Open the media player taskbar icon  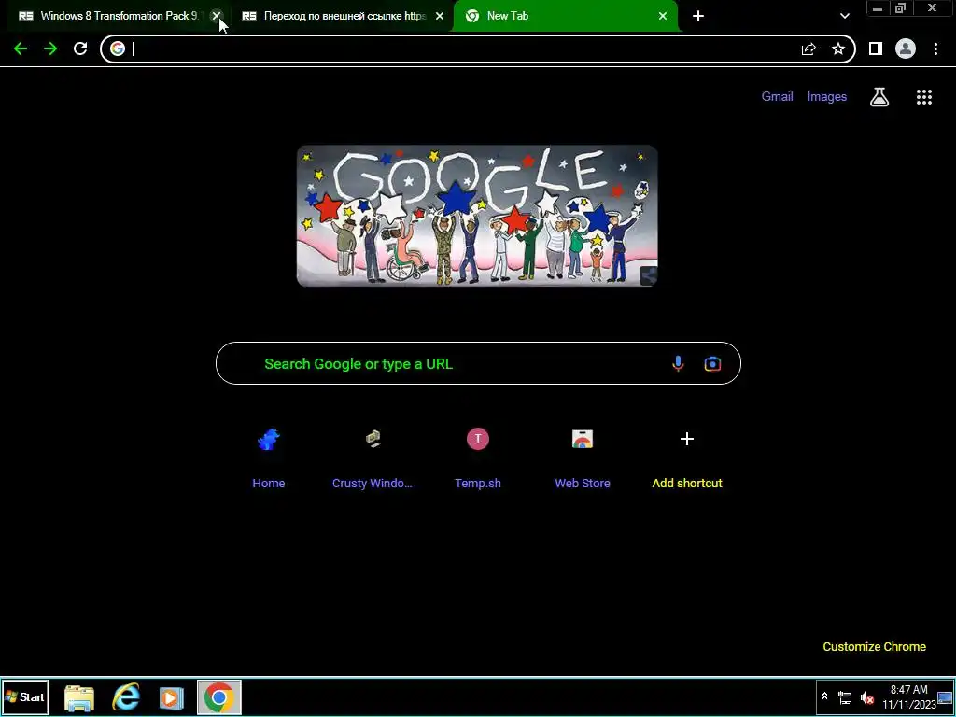tap(172, 697)
